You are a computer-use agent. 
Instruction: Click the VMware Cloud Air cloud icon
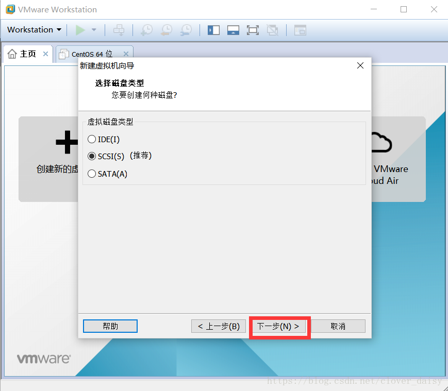(x=381, y=142)
